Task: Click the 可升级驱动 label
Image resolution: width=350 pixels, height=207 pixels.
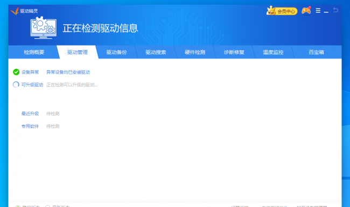Action: tap(32, 85)
